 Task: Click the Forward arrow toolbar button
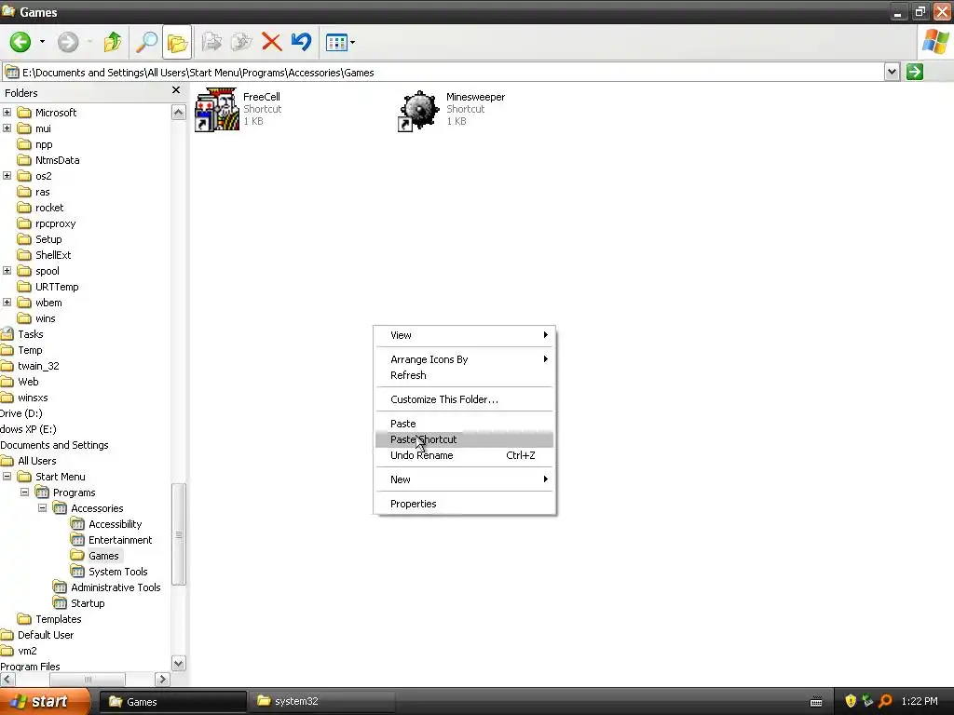pos(67,42)
